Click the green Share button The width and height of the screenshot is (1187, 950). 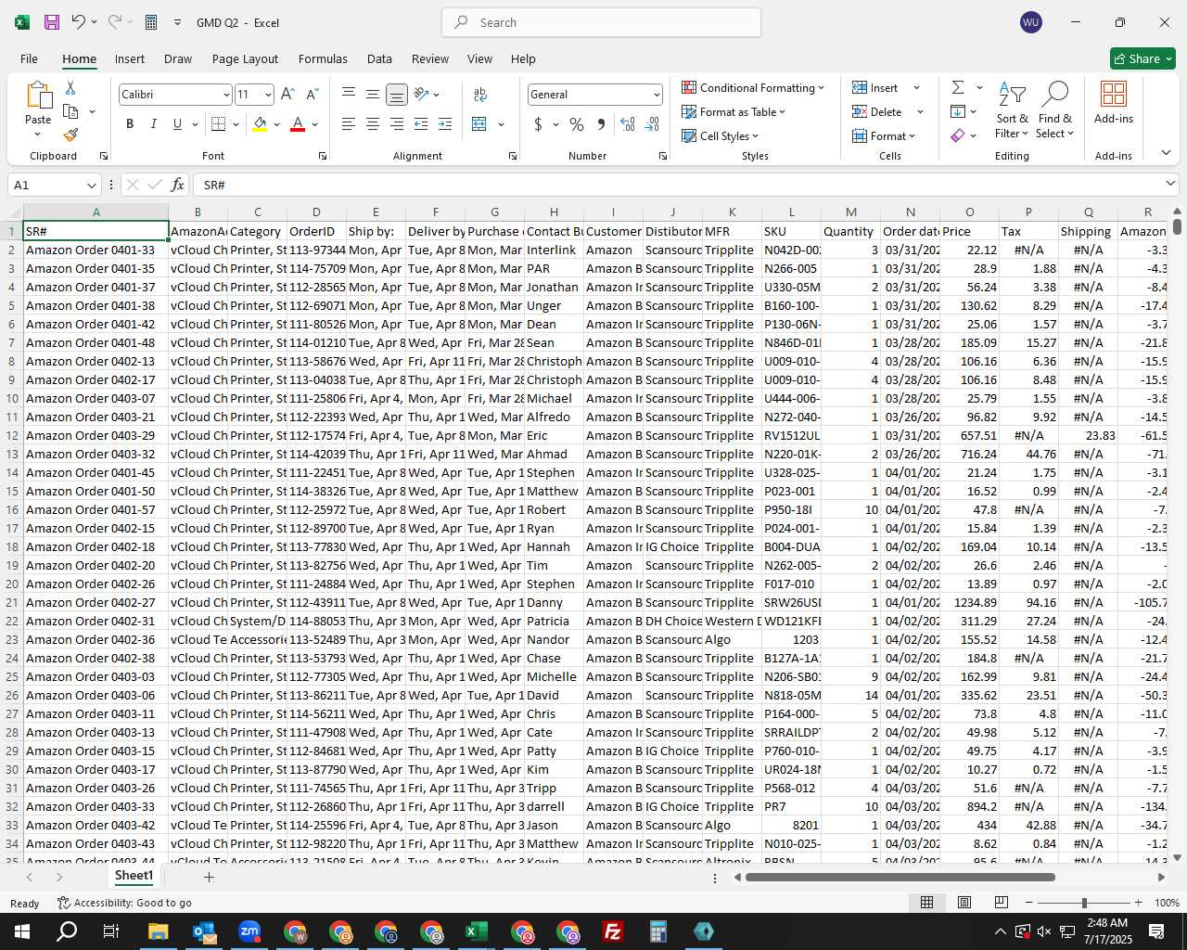click(1143, 58)
